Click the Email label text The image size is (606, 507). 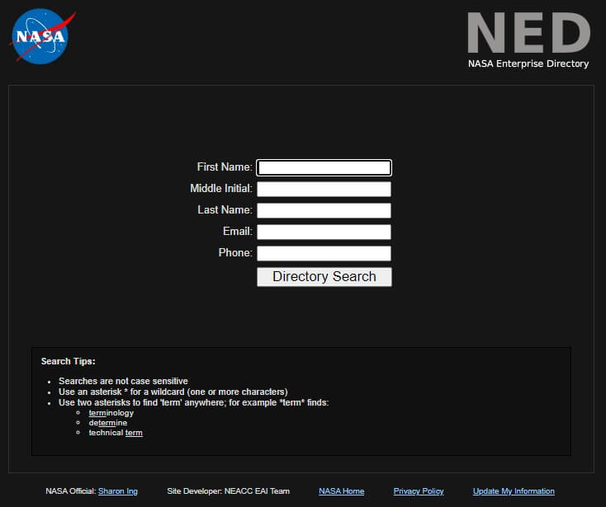pos(237,232)
